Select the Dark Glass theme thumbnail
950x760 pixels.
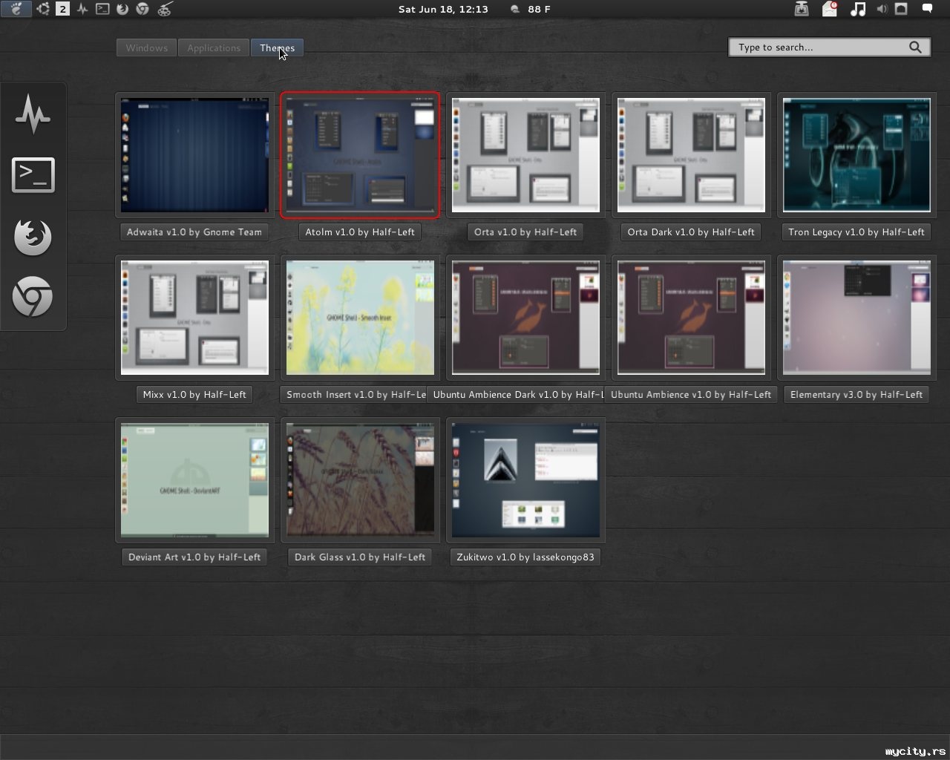[360, 479]
